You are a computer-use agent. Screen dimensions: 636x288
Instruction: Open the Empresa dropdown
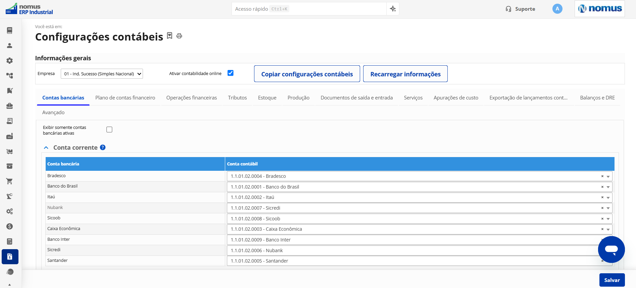[102, 74]
